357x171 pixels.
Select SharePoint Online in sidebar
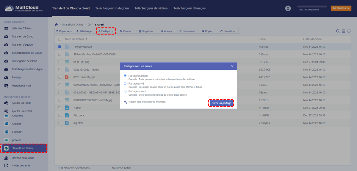(x=24, y=148)
